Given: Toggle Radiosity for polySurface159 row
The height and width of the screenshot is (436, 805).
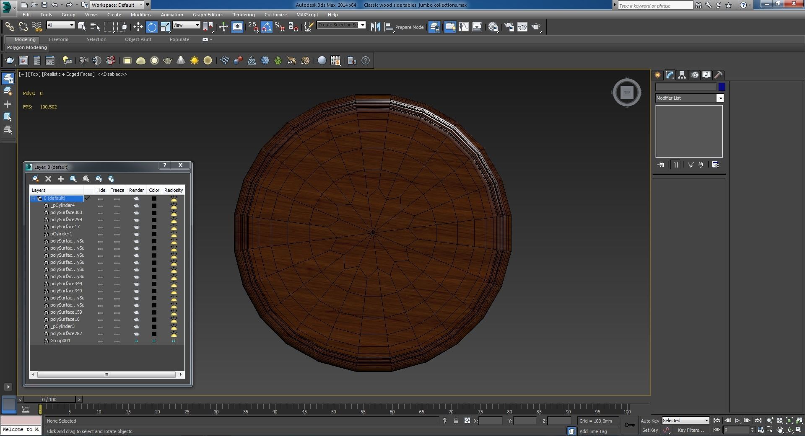Looking at the screenshot, I should (174, 312).
